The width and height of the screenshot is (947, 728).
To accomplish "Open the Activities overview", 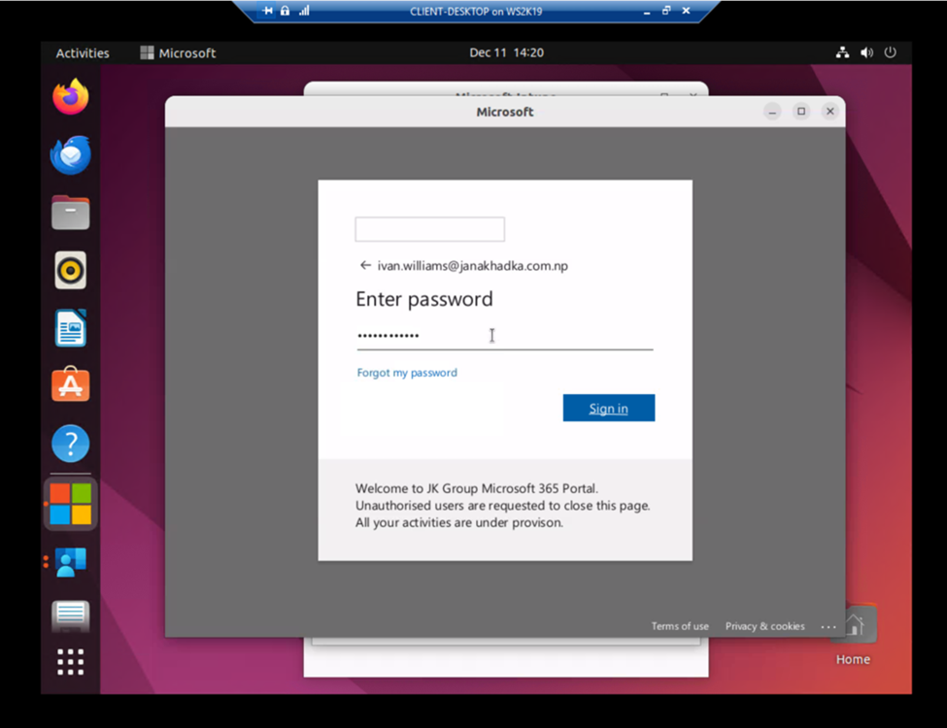I will [83, 53].
